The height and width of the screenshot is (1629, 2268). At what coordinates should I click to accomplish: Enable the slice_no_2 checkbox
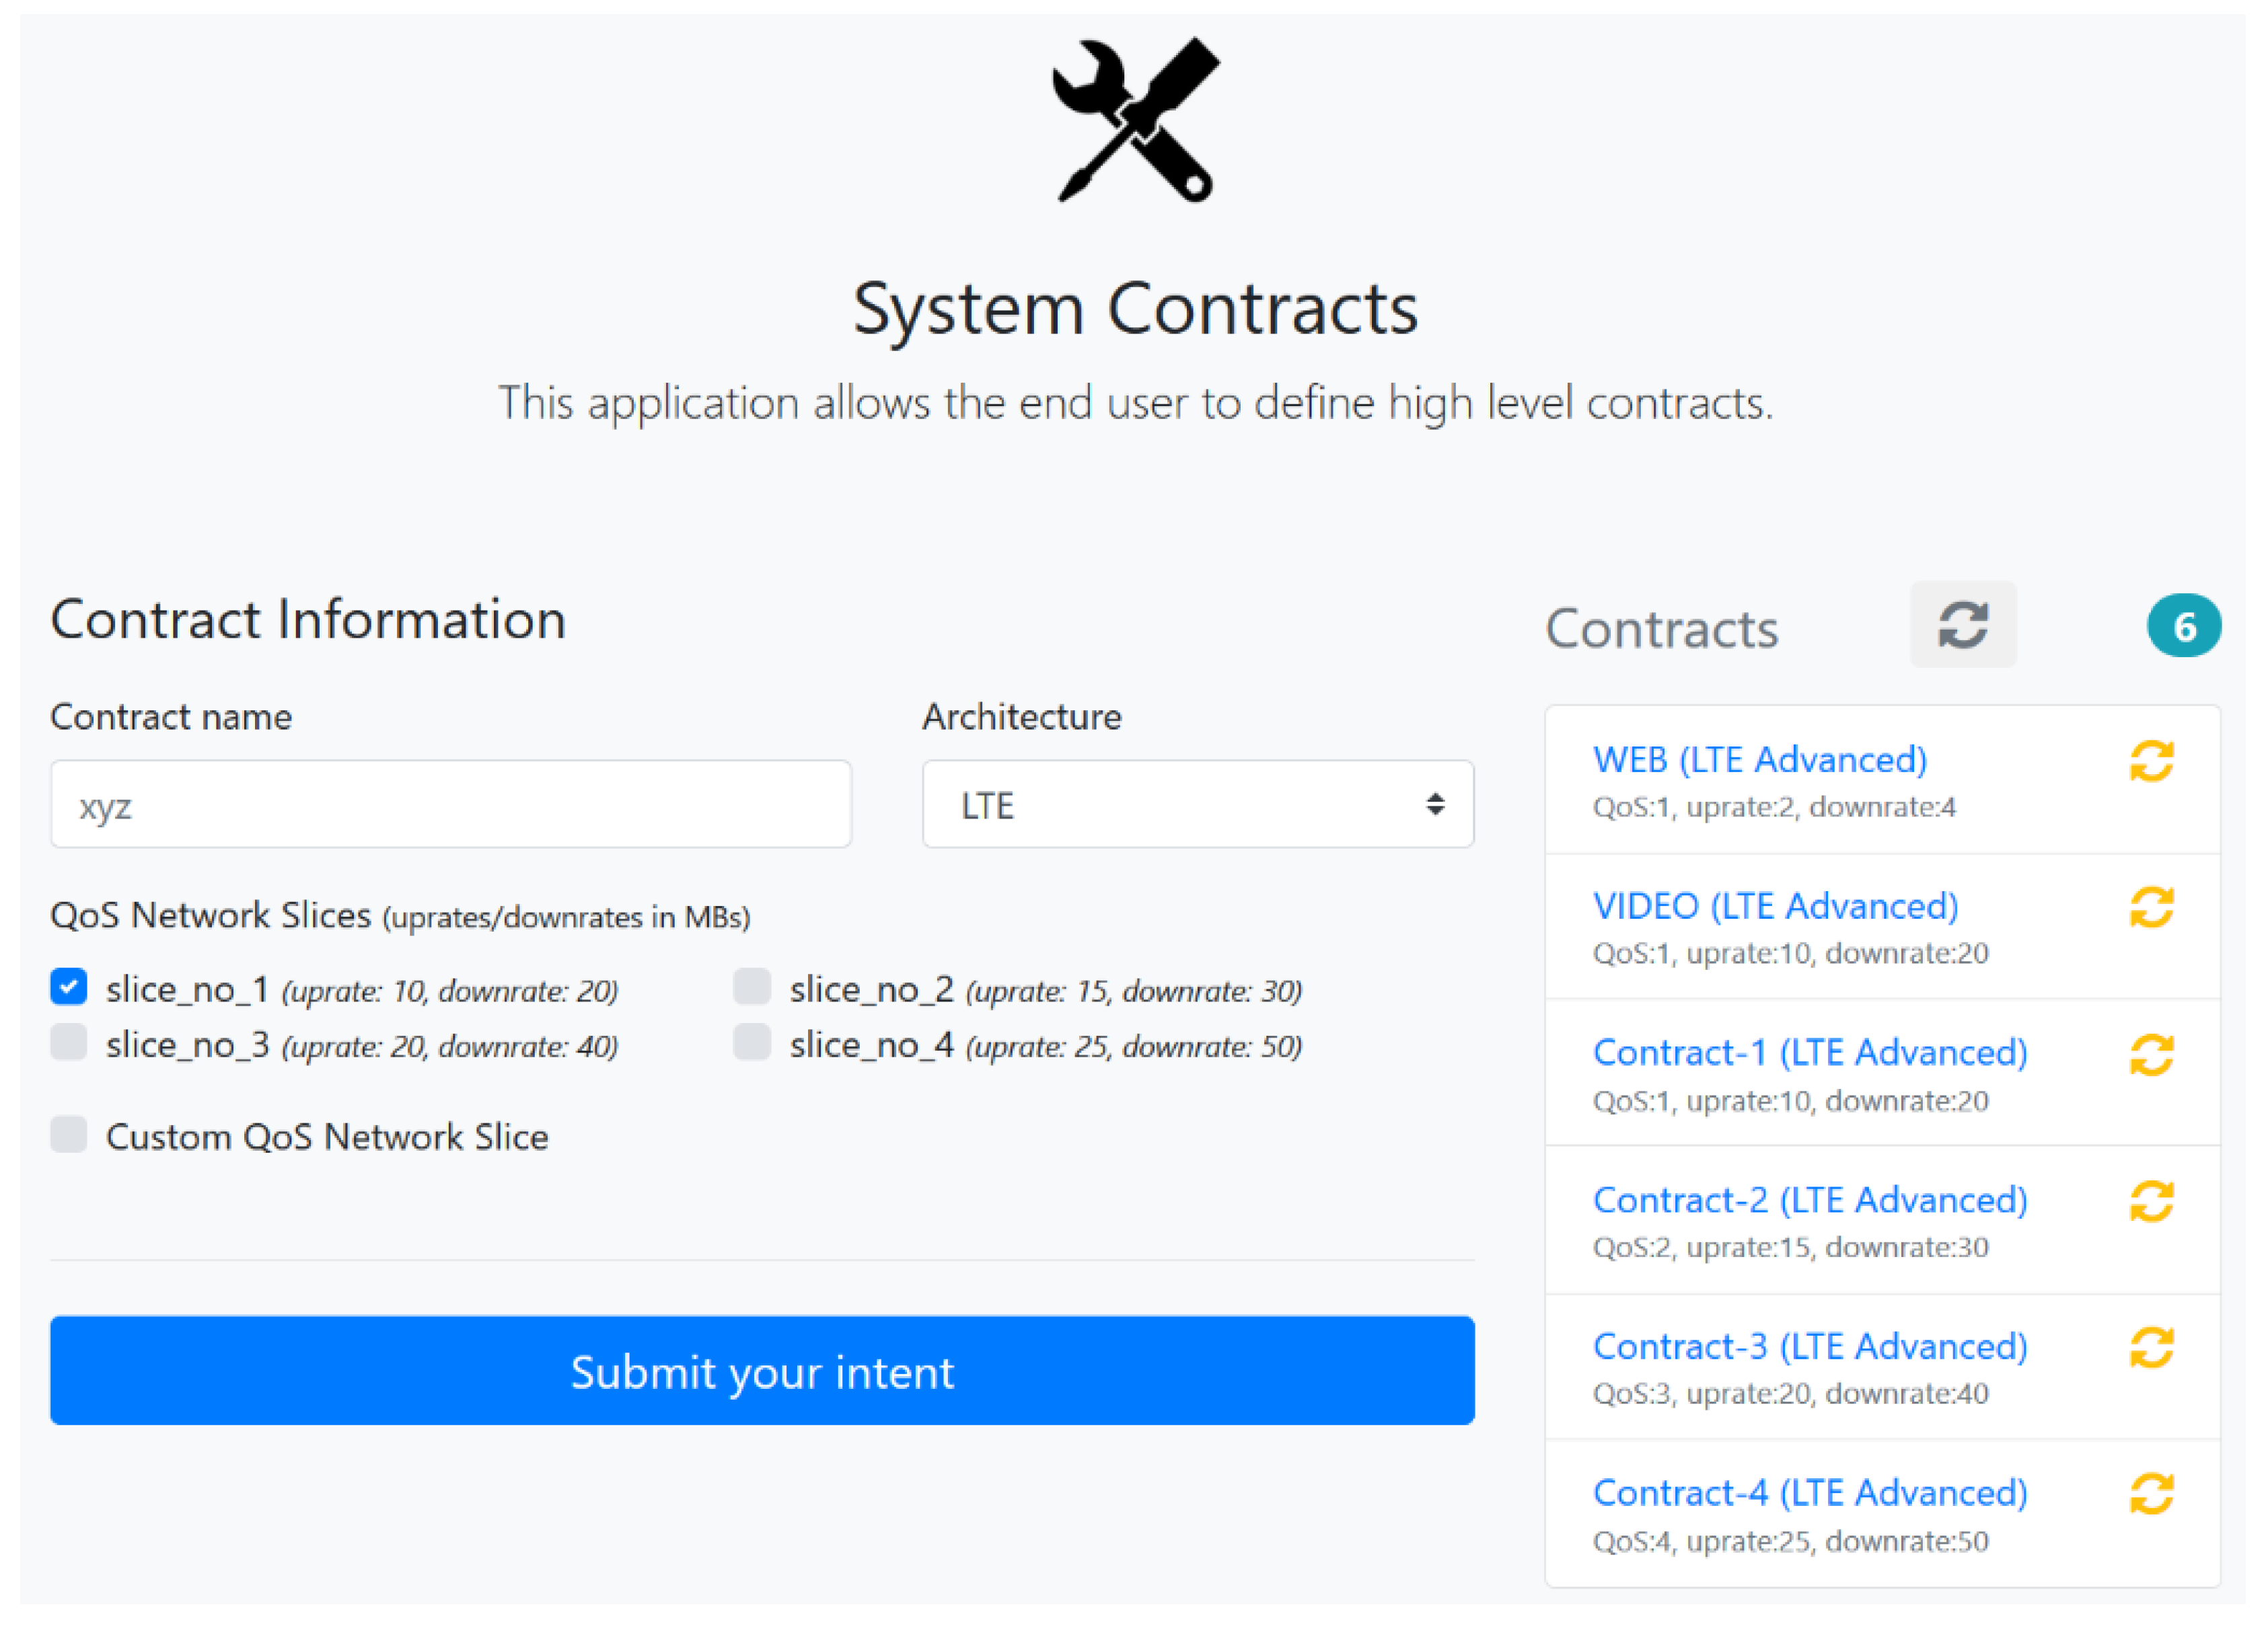(x=752, y=987)
